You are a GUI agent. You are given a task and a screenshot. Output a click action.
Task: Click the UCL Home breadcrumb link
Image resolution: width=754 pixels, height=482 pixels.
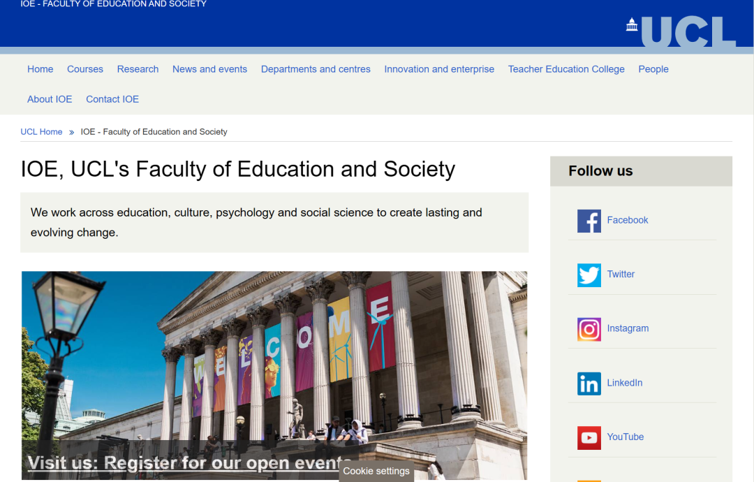(x=41, y=131)
